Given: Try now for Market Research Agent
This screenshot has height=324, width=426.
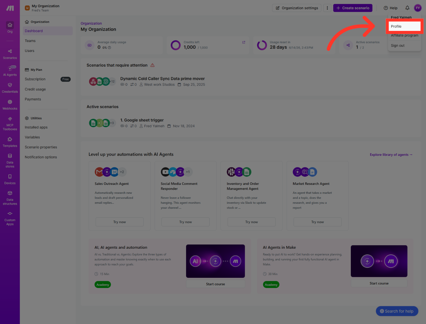Looking at the screenshot, I should 318,222.
